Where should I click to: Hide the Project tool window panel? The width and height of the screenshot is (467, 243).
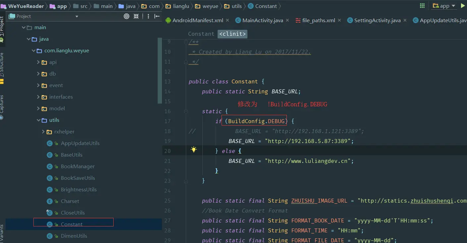coord(157,16)
